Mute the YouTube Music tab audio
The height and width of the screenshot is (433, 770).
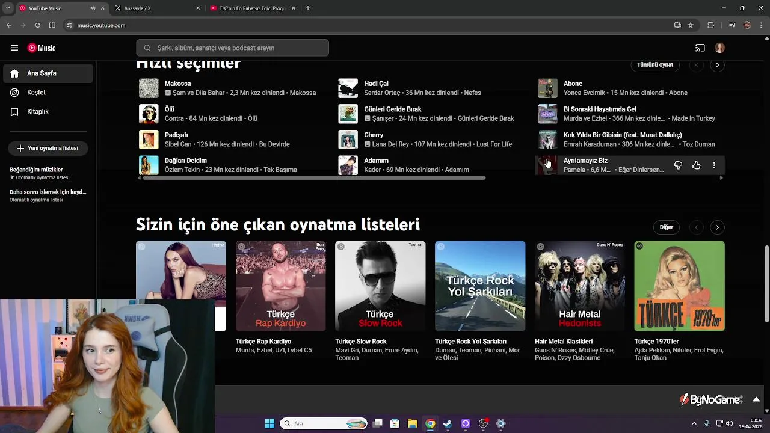pos(93,8)
